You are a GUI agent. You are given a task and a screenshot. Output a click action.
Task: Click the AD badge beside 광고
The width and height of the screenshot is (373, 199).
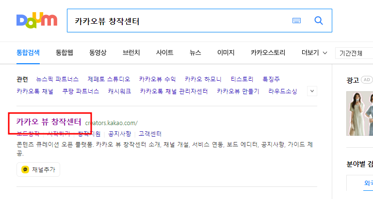(x=367, y=80)
